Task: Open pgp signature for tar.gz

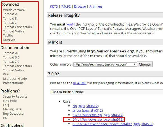Action: click(x=86, y=110)
